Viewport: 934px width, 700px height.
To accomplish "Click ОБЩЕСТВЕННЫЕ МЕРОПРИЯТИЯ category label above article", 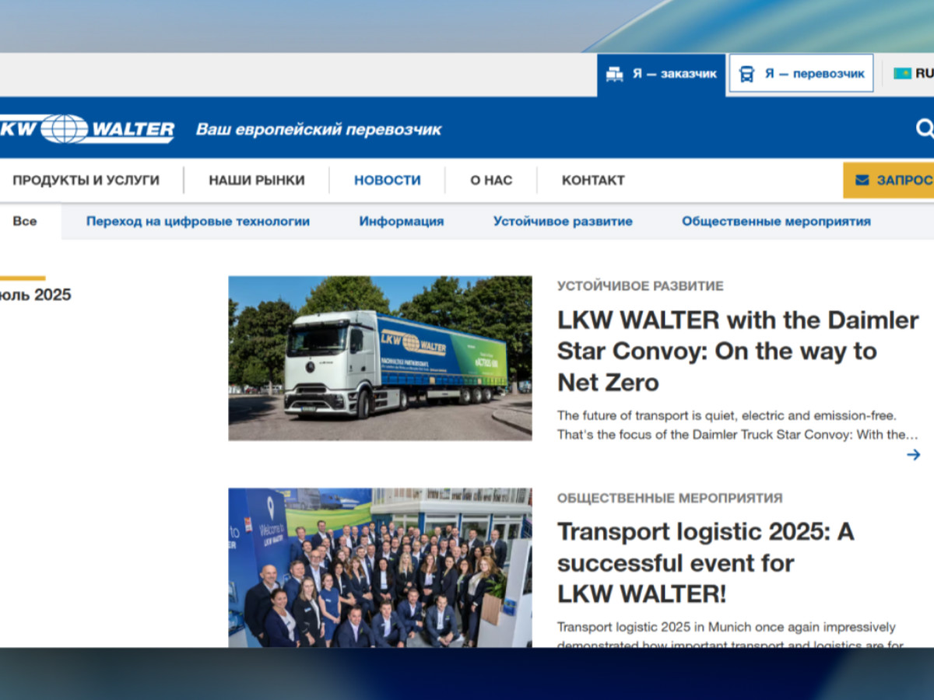I will (670, 498).
